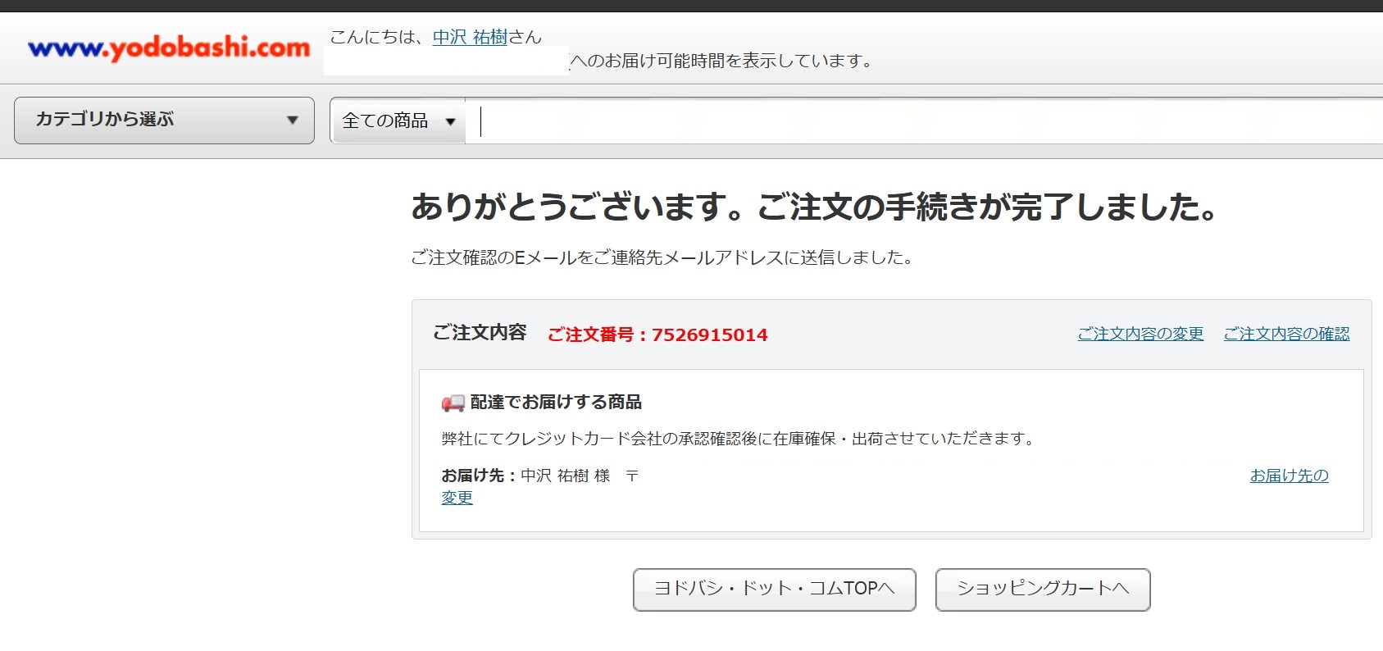Click the red delivery truck icon
This screenshot has height=651, width=1383.
pos(453,403)
